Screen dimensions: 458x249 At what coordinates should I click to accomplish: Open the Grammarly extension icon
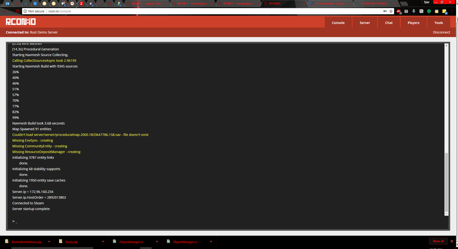(x=429, y=11)
